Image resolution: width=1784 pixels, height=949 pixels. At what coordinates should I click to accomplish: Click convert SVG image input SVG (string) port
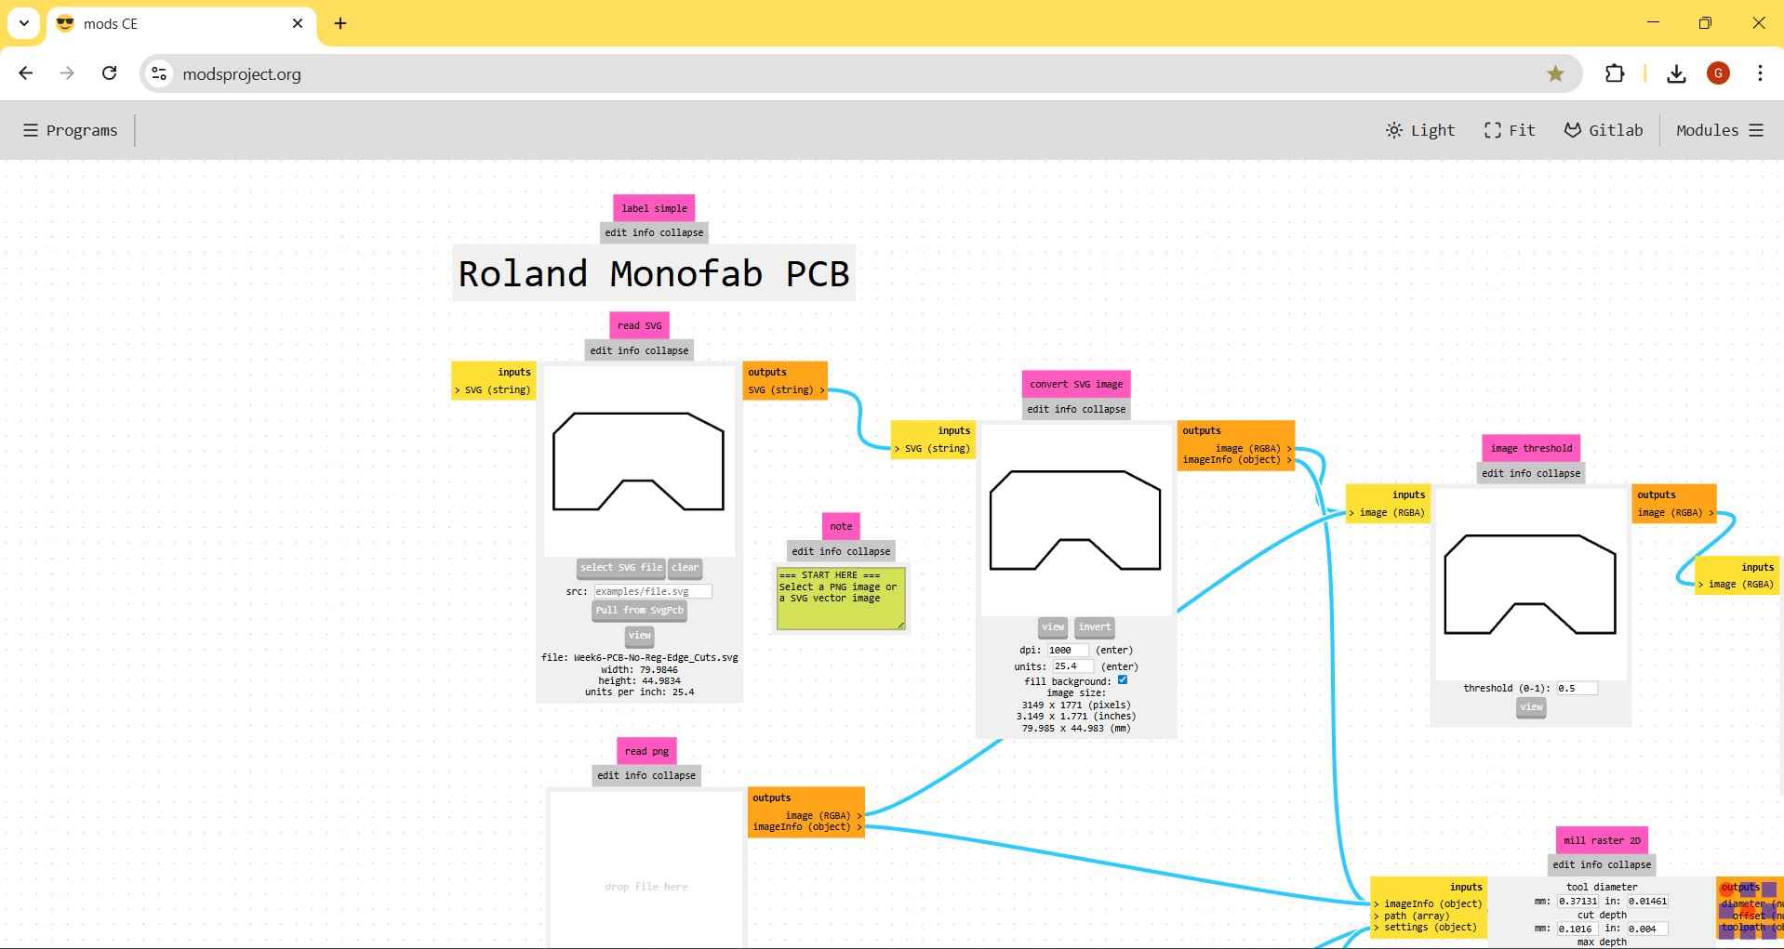[933, 449]
